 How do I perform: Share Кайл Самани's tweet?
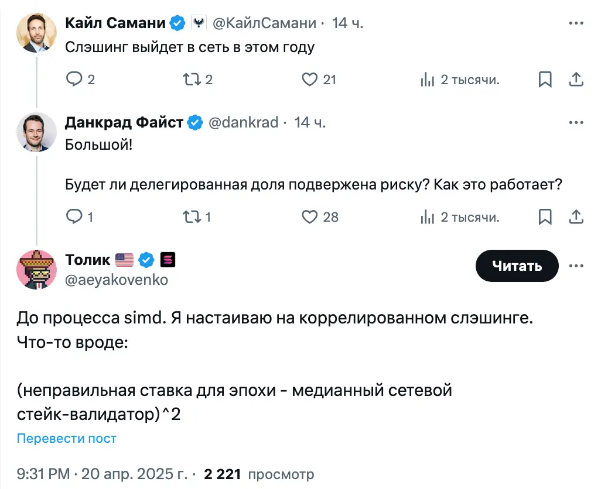click(576, 80)
